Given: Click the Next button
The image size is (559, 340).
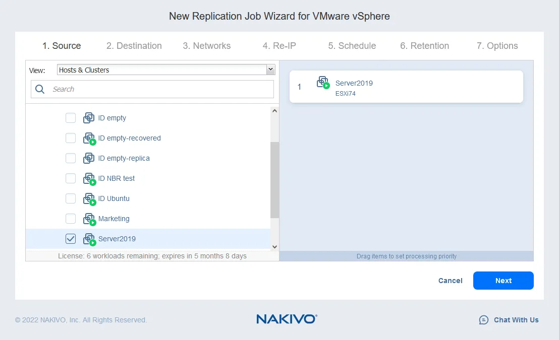Looking at the screenshot, I should (503, 281).
